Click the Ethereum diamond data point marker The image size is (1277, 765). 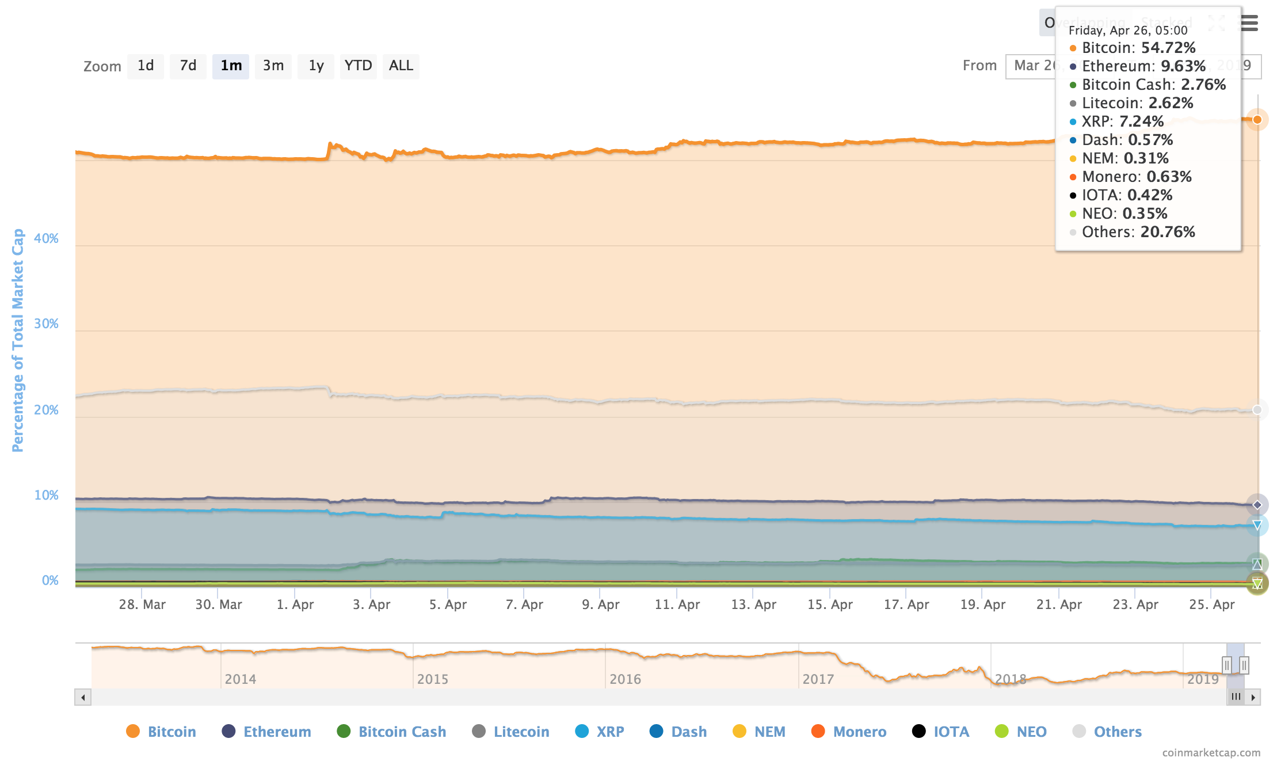tap(1257, 505)
